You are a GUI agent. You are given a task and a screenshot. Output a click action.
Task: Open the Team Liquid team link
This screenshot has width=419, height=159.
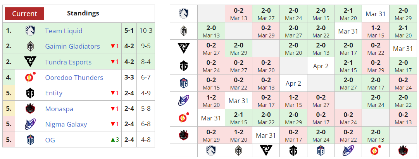64,31
